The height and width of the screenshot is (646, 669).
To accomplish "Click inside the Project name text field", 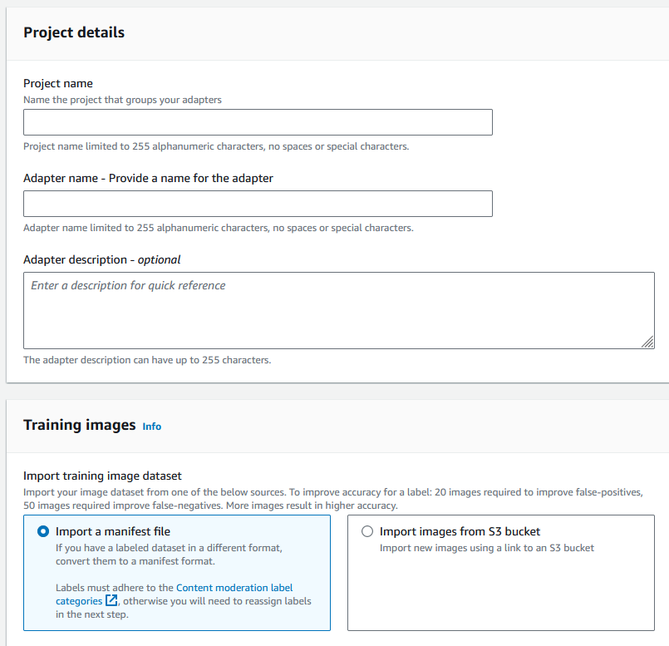I will [x=258, y=121].
